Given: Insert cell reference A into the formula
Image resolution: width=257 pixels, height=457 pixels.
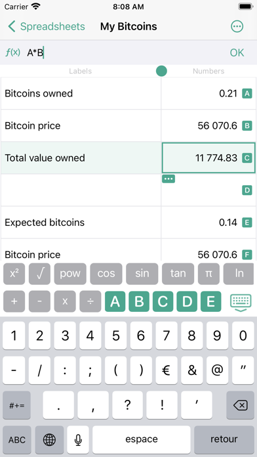Looking at the screenshot, I should [115, 301].
